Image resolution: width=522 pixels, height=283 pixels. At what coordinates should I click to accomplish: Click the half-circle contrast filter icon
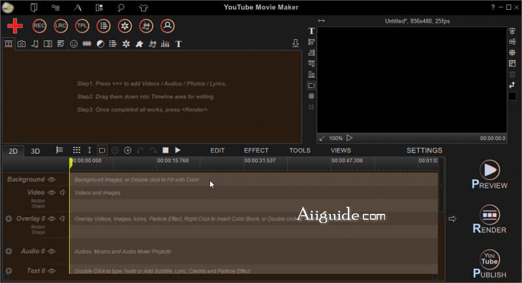(x=100, y=44)
